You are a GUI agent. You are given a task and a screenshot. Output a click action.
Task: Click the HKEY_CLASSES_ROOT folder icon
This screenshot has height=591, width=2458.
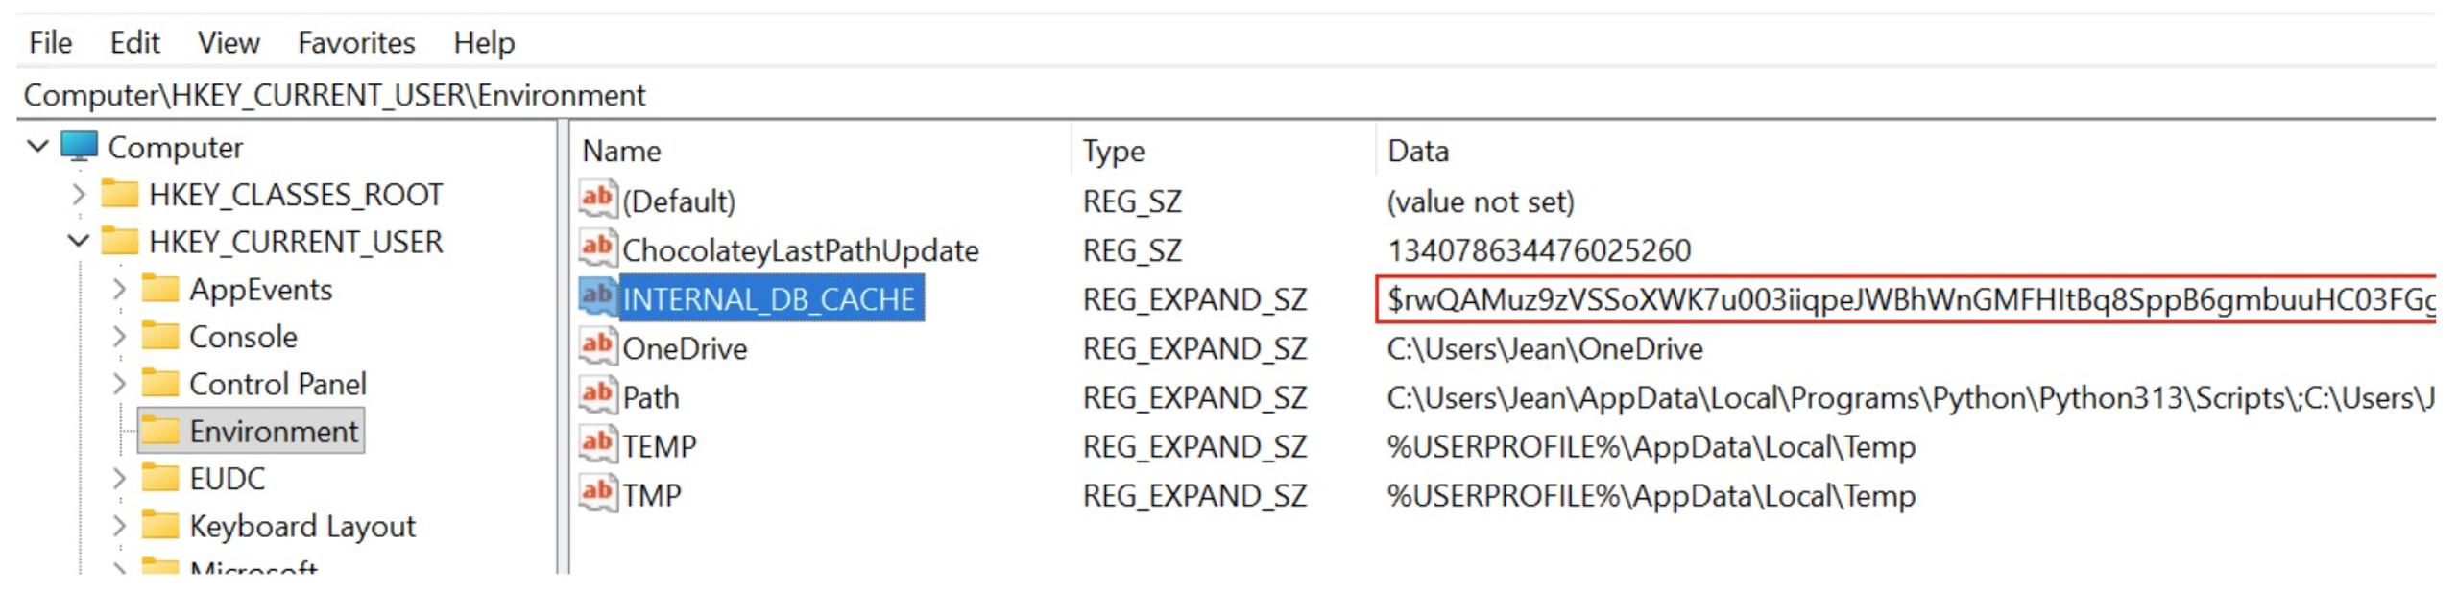point(120,194)
